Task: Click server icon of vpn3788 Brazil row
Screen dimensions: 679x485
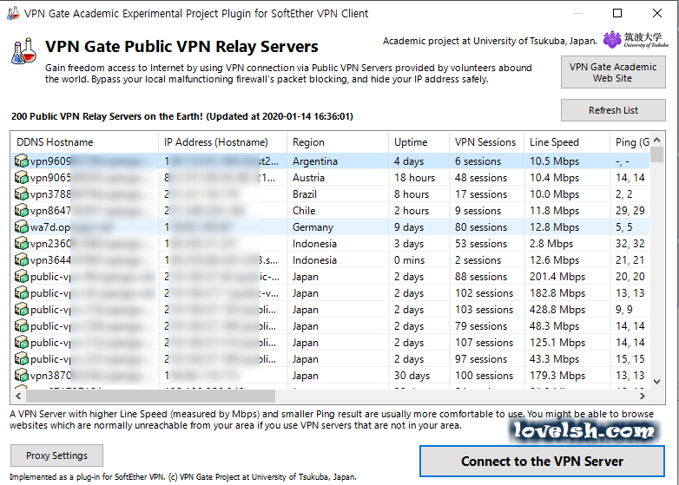Action: pyautogui.click(x=22, y=193)
